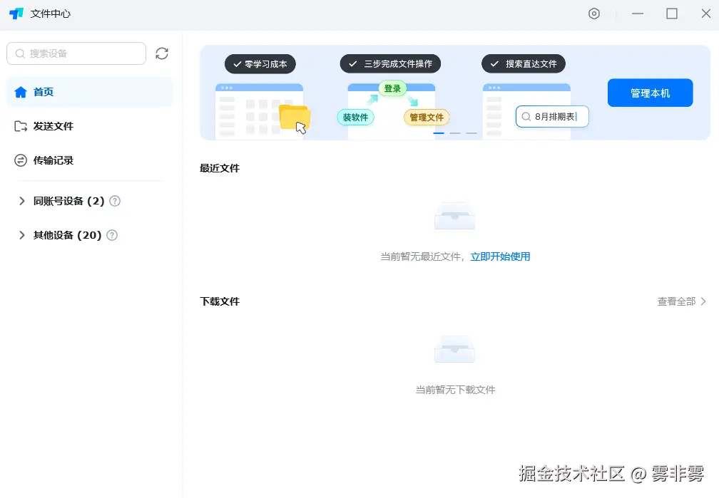Maximize the 文件中心 window
This screenshot has height=498, width=719.
[x=672, y=14]
